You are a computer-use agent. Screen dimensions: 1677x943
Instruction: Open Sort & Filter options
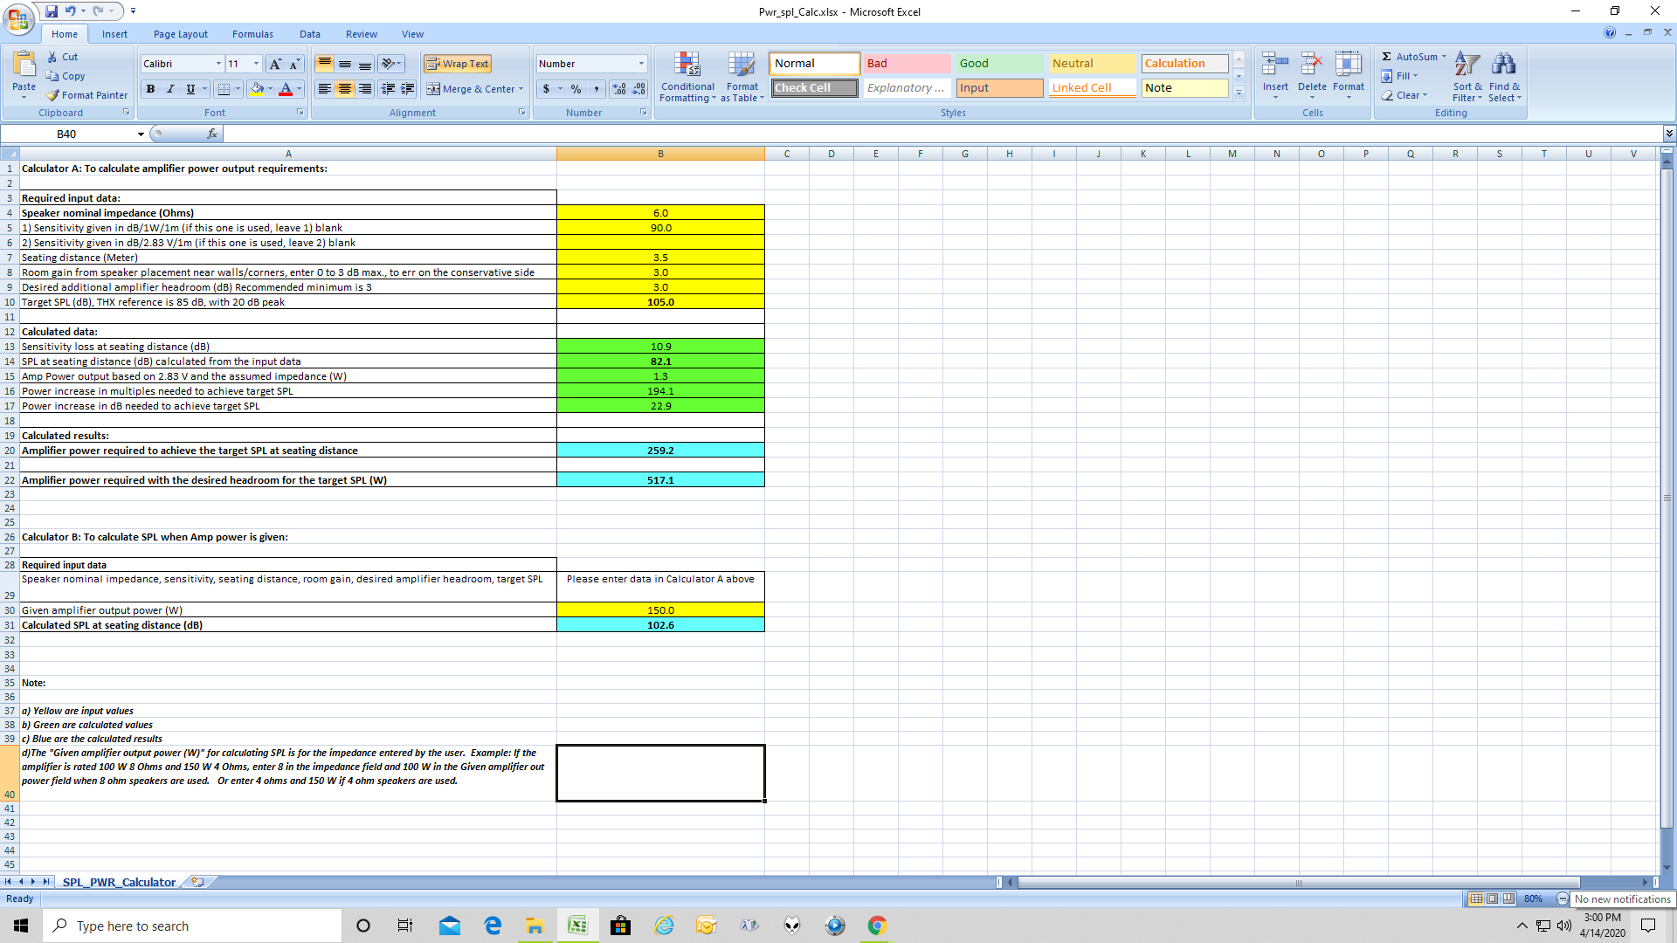[1467, 77]
